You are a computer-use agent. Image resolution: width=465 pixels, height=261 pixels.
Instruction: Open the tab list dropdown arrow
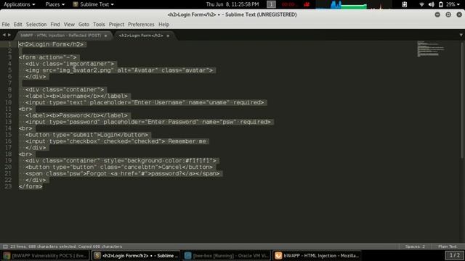coord(461,35)
